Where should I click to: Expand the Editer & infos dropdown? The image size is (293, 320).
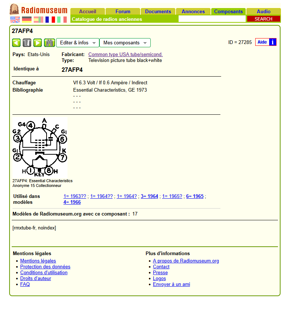point(78,43)
